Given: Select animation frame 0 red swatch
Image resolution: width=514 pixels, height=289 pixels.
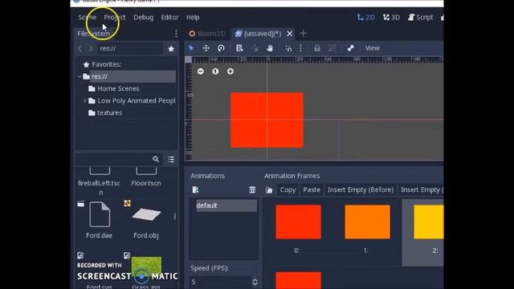Looking at the screenshot, I should pos(298,222).
